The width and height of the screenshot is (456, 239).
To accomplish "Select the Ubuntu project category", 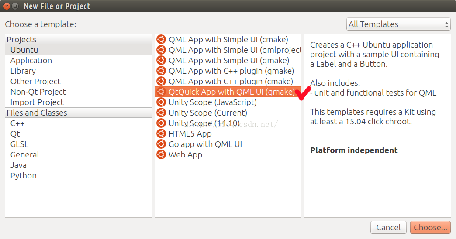I will click(79, 50).
